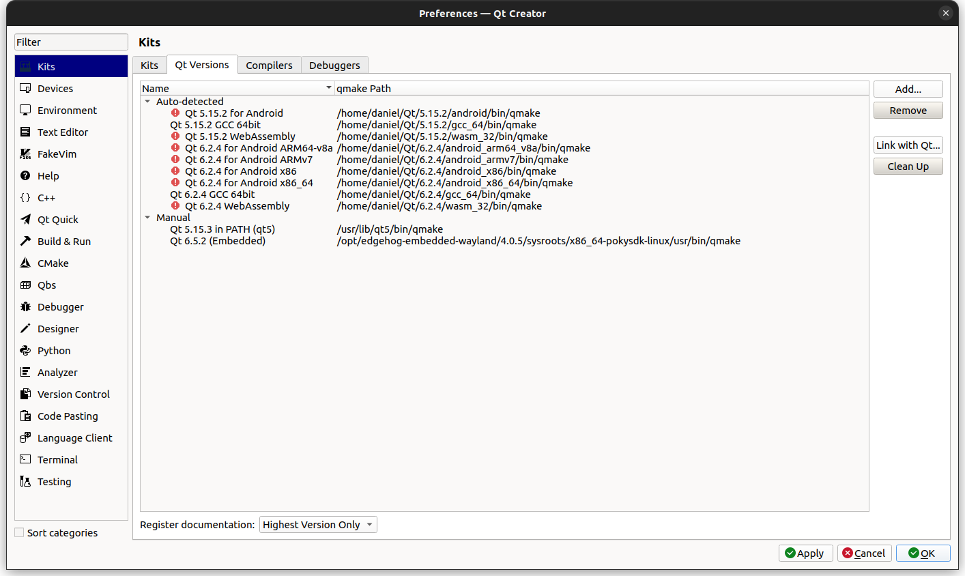Screen dimensions: 965x576
Task: Collapse the Manual group
Action: (147, 217)
